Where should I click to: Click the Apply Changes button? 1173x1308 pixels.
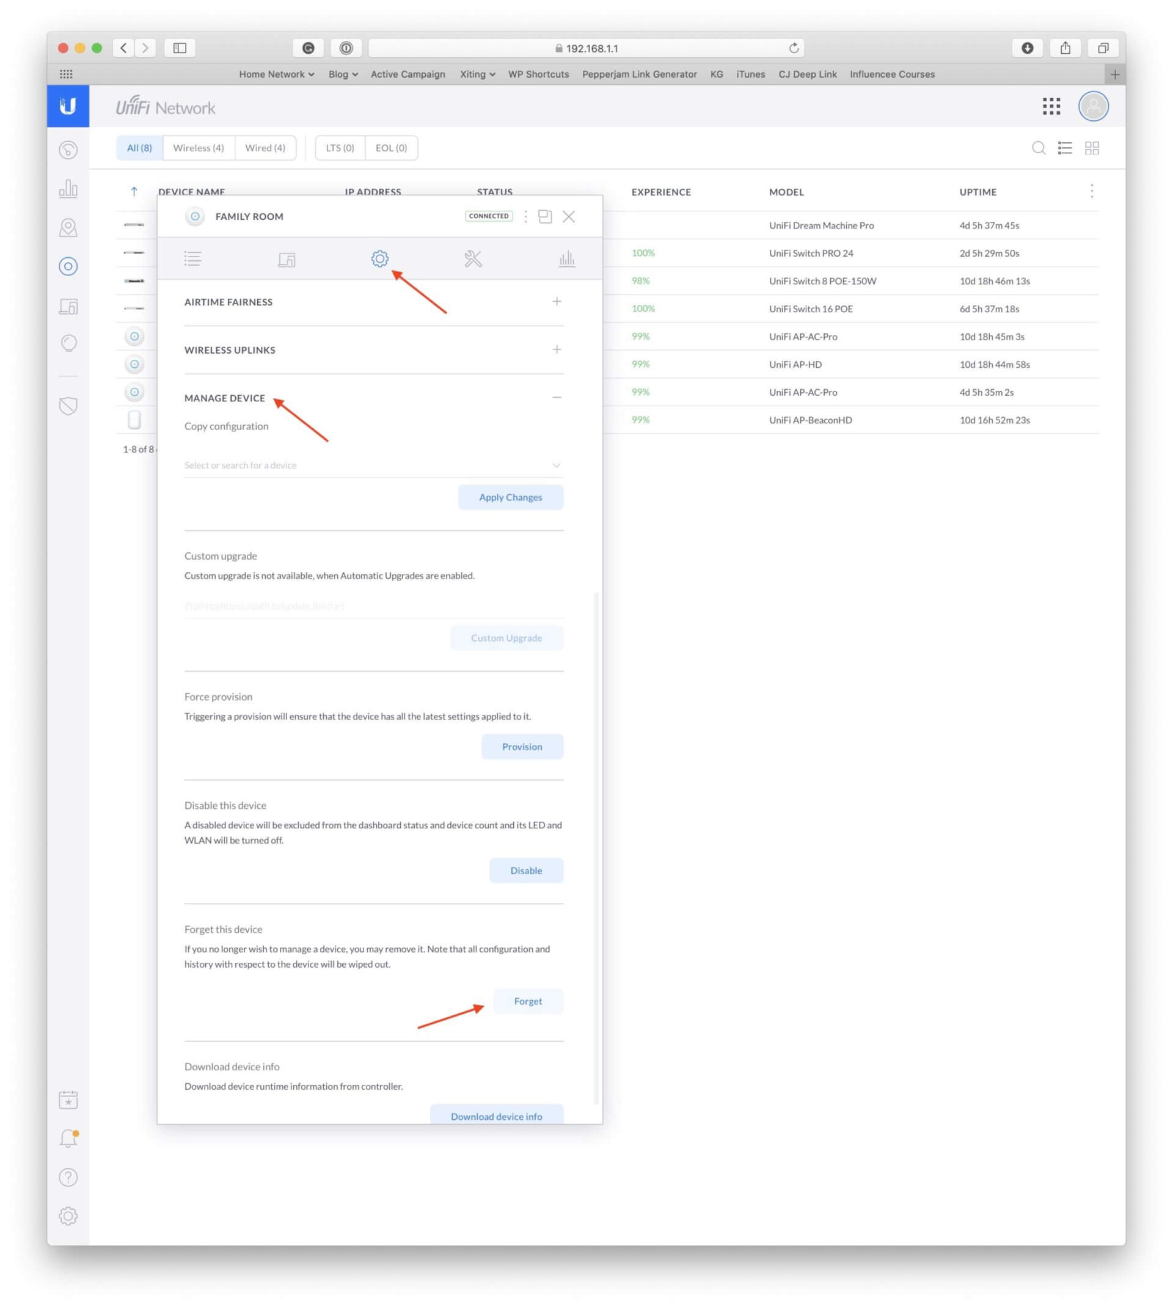pos(511,497)
